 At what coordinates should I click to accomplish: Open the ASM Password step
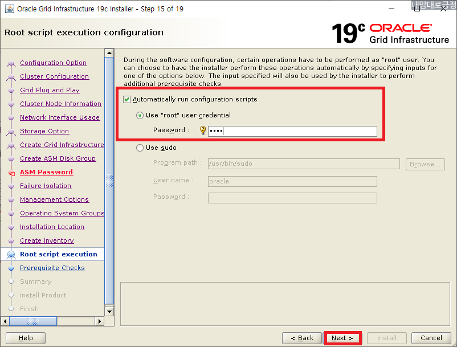click(x=46, y=172)
